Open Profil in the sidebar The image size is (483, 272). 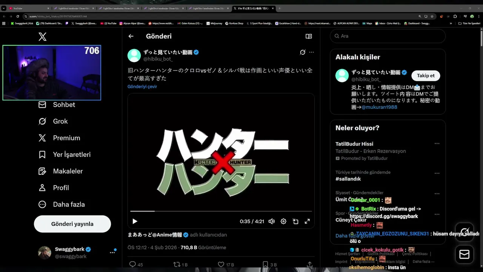[x=53, y=188]
